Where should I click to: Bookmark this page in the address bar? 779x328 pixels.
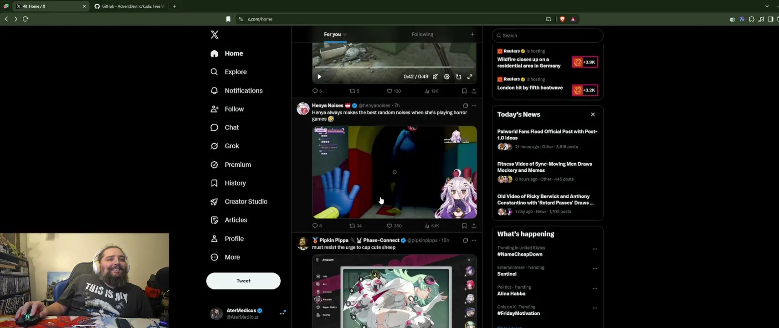coord(228,19)
